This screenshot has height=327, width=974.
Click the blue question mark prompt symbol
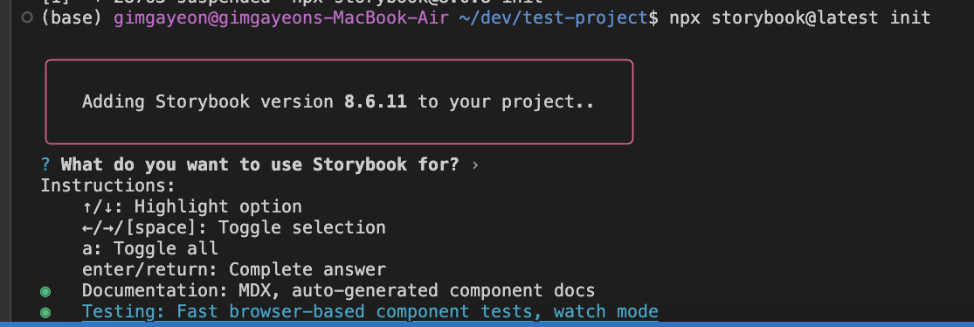point(45,164)
